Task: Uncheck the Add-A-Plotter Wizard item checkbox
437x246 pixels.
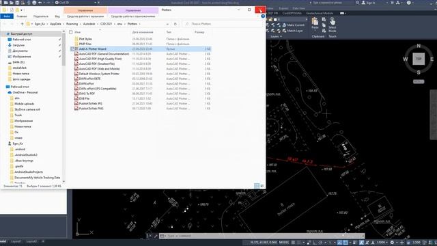Action: coord(72,49)
